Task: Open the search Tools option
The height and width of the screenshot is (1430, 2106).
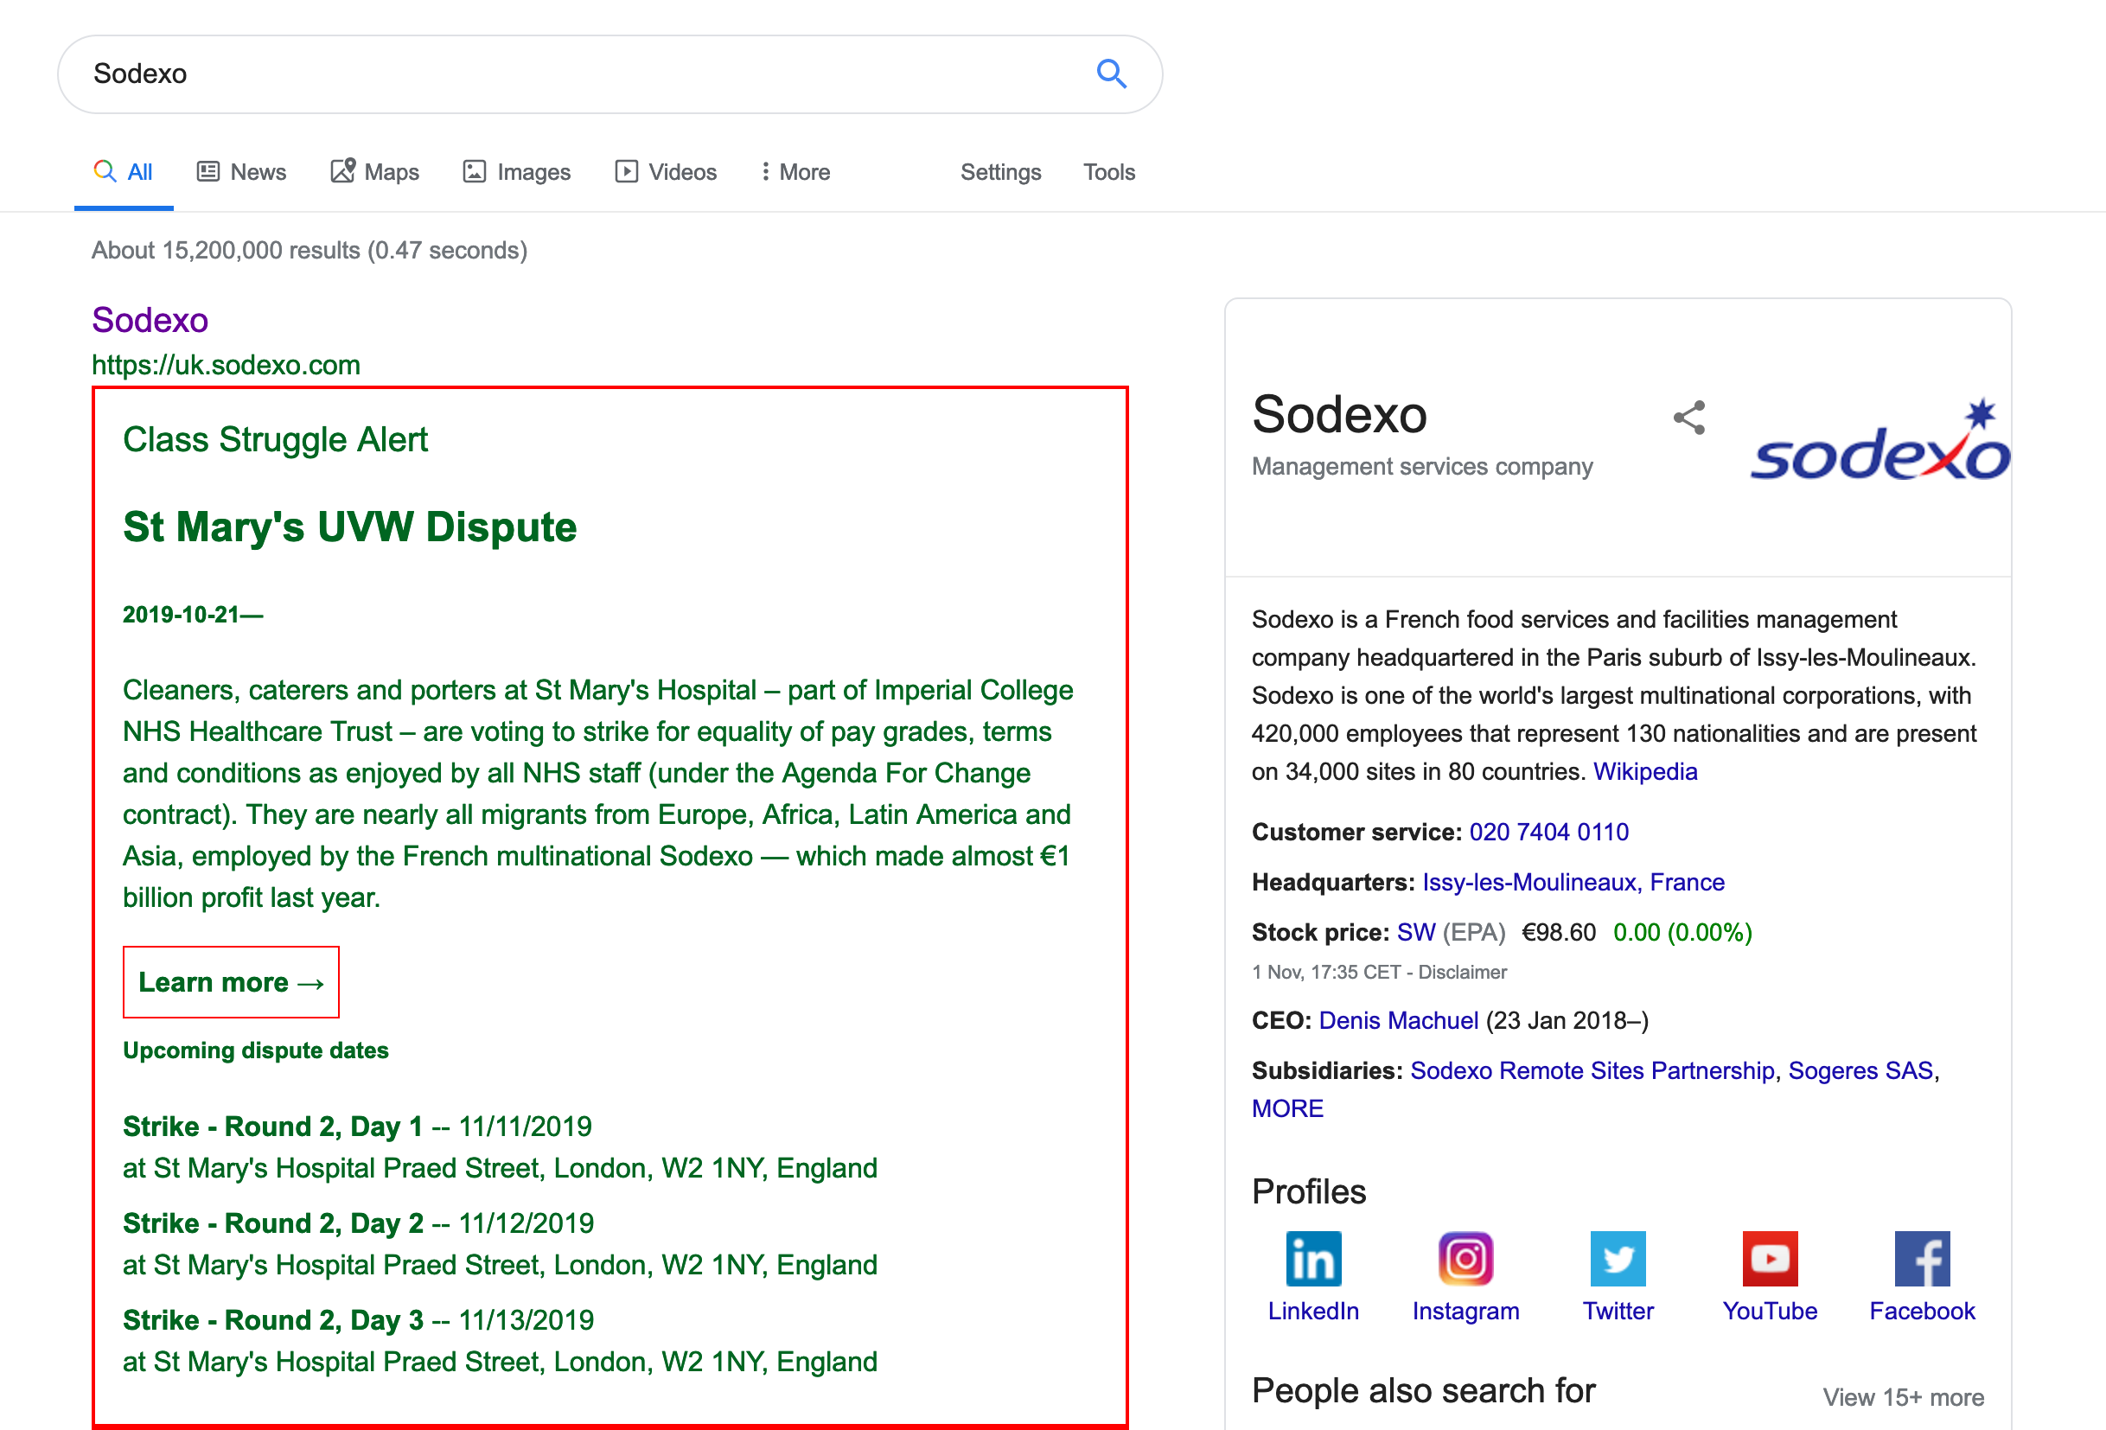Action: click(1109, 171)
